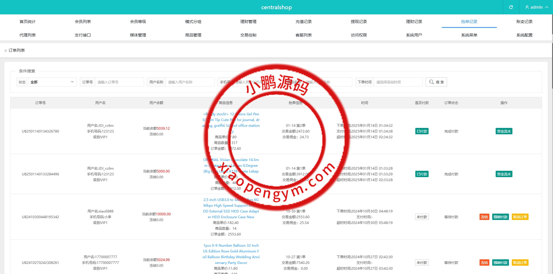Image resolution: width=553 pixels, height=274 pixels.
Task: Open the 下单时间 date picker field
Action: click(x=398, y=82)
